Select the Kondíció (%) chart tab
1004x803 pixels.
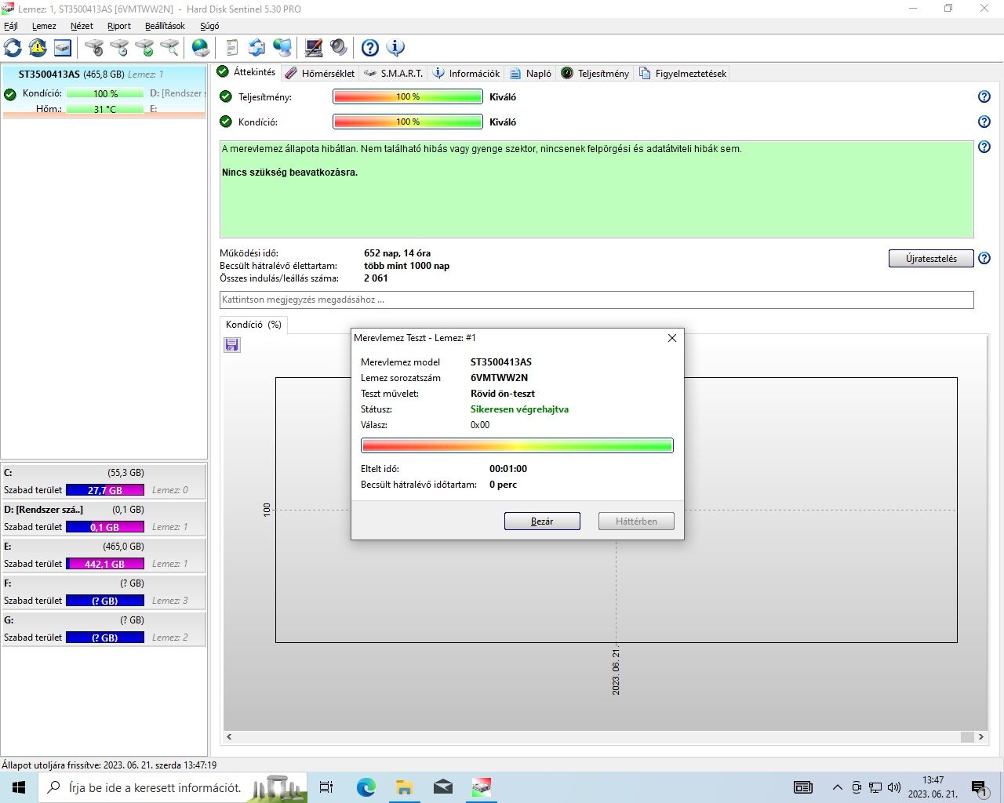point(253,325)
